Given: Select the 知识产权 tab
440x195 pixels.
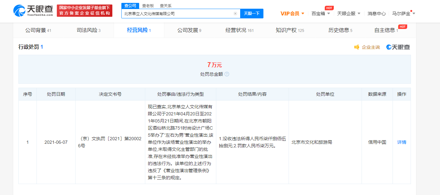Looking at the screenshot, I should click(x=290, y=30).
